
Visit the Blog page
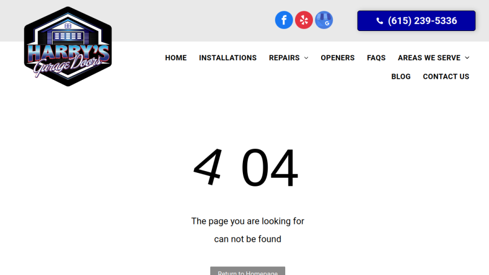(401, 77)
